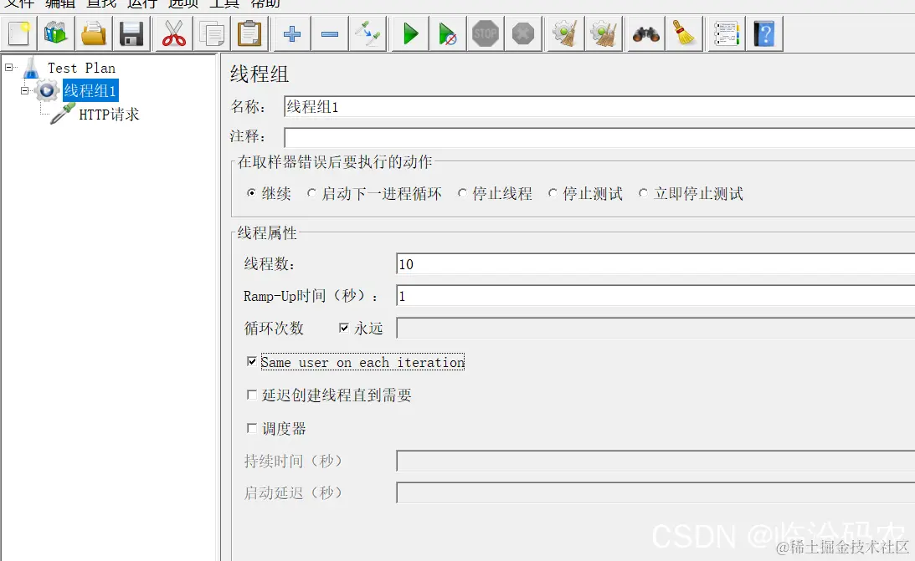Image resolution: width=915 pixels, height=561 pixels.
Task: Collapse the Test Plan tree node
Action: click(8, 67)
